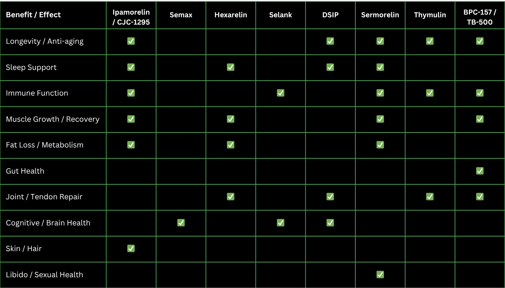Select the Ipamorelin / CJC-1295 column header
The width and height of the screenshot is (505, 288).
(x=131, y=17)
